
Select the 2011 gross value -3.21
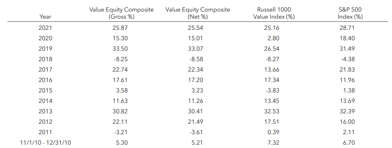(121, 132)
